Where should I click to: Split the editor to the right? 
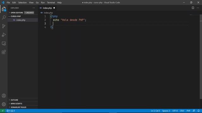(x=193, y=8)
